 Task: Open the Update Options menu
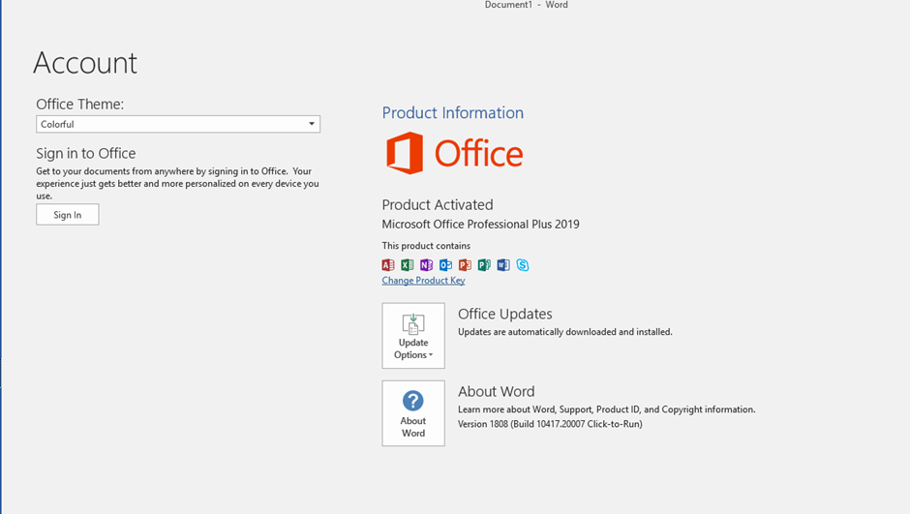coord(413,336)
